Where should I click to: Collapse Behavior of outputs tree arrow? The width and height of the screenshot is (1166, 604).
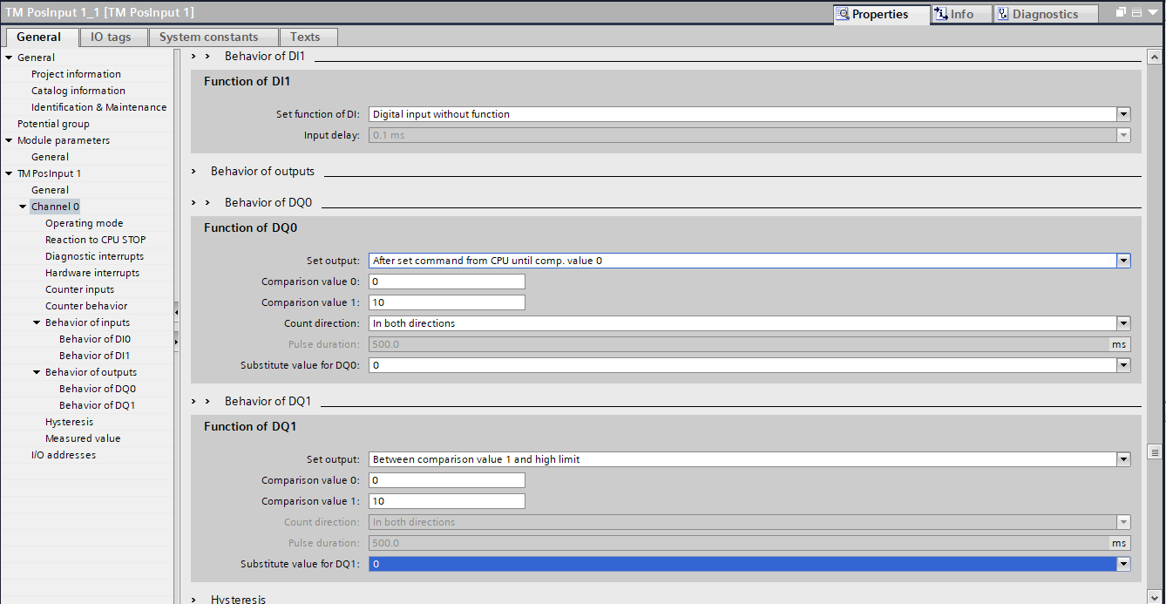(x=37, y=372)
